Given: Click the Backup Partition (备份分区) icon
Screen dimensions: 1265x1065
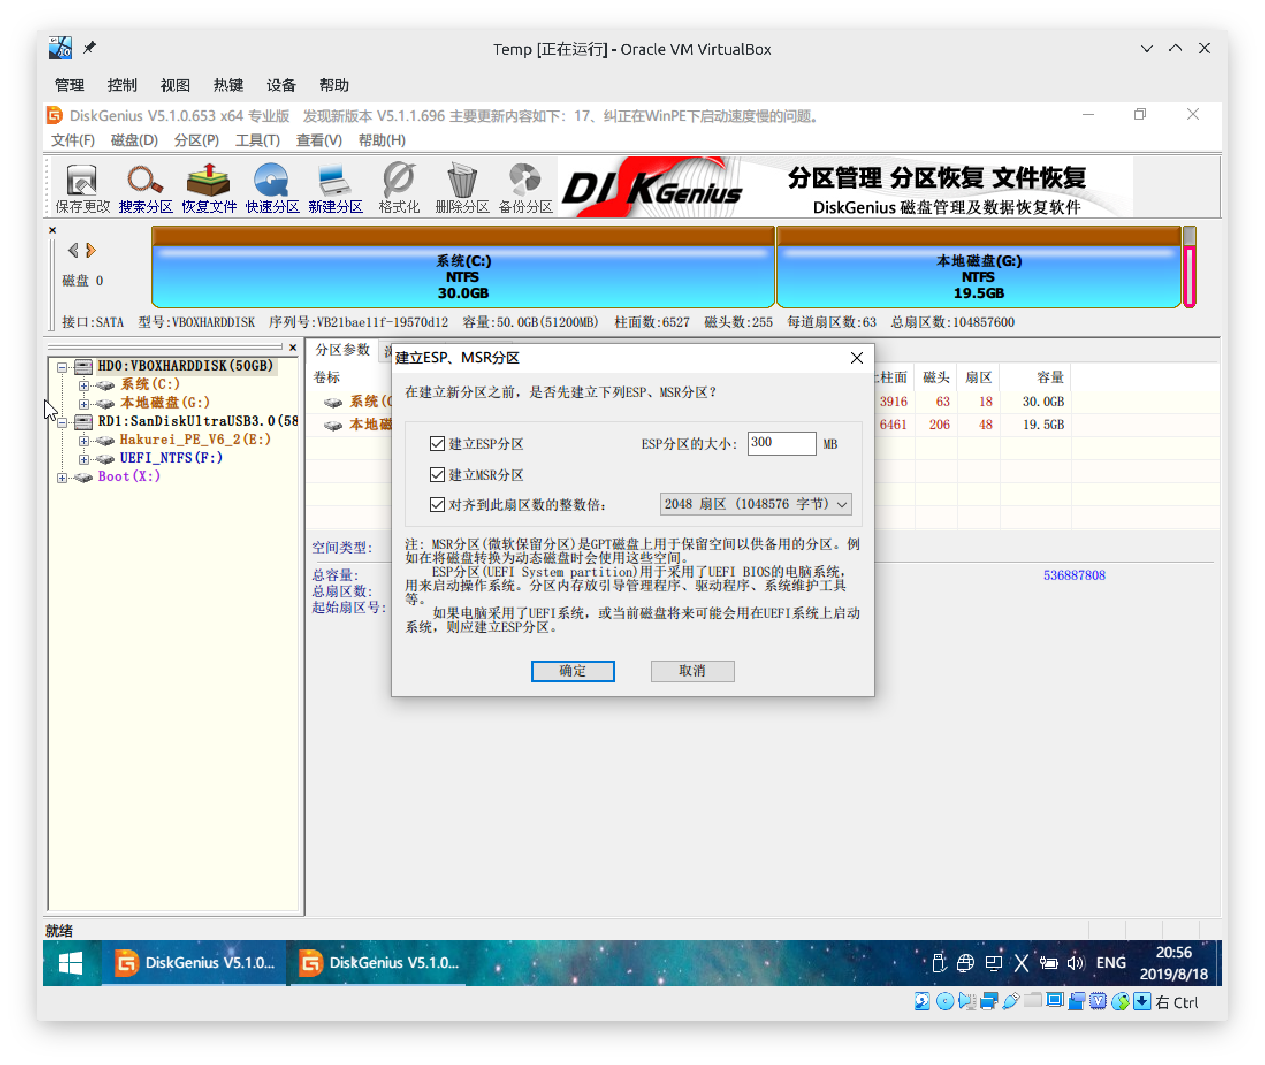Looking at the screenshot, I should (525, 188).
